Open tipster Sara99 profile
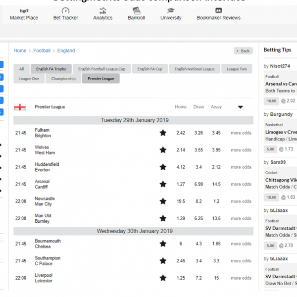Image resolution: width=297 pixels, height=297 pixels. [278, 162]
